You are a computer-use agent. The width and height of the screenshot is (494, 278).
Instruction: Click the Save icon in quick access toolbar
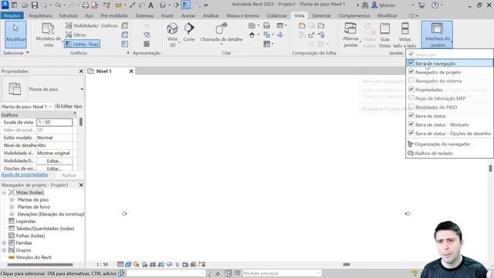(35, 5)
